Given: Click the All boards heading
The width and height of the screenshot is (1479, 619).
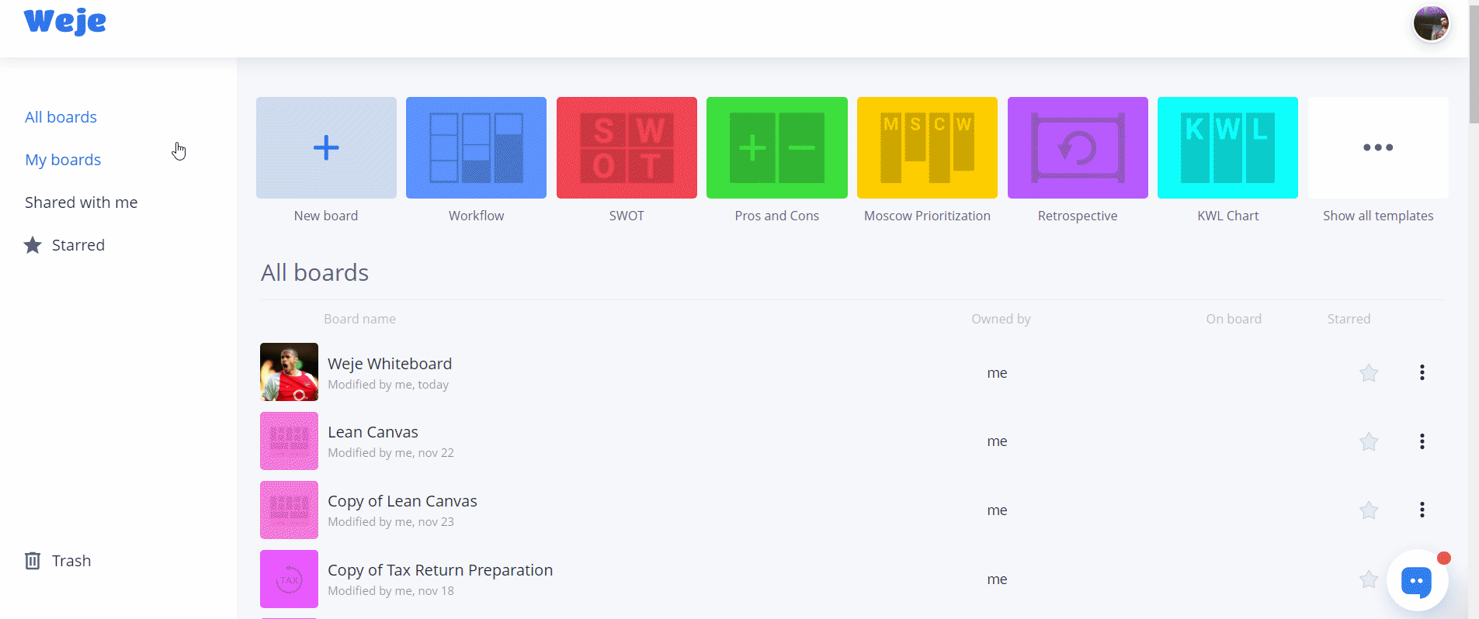Looking at the screenshot, I should pos(314,273).
